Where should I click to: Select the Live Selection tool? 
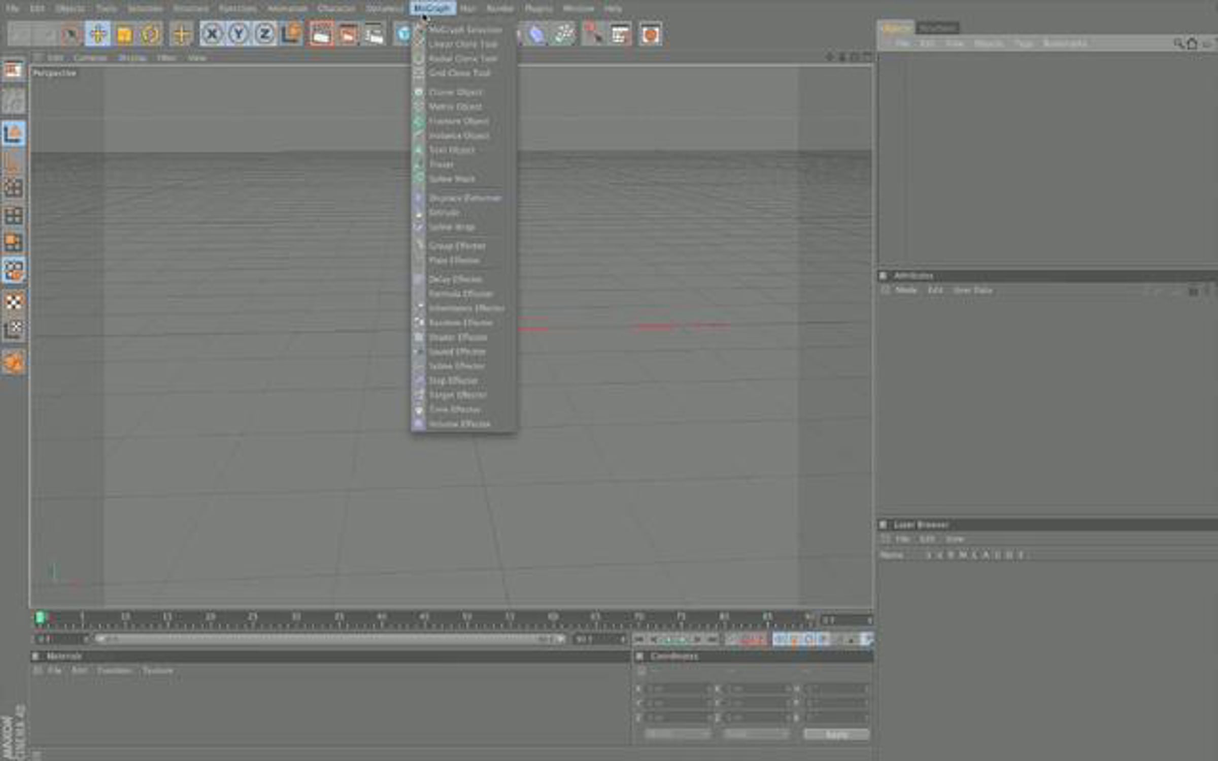click(x=71, y=34)
